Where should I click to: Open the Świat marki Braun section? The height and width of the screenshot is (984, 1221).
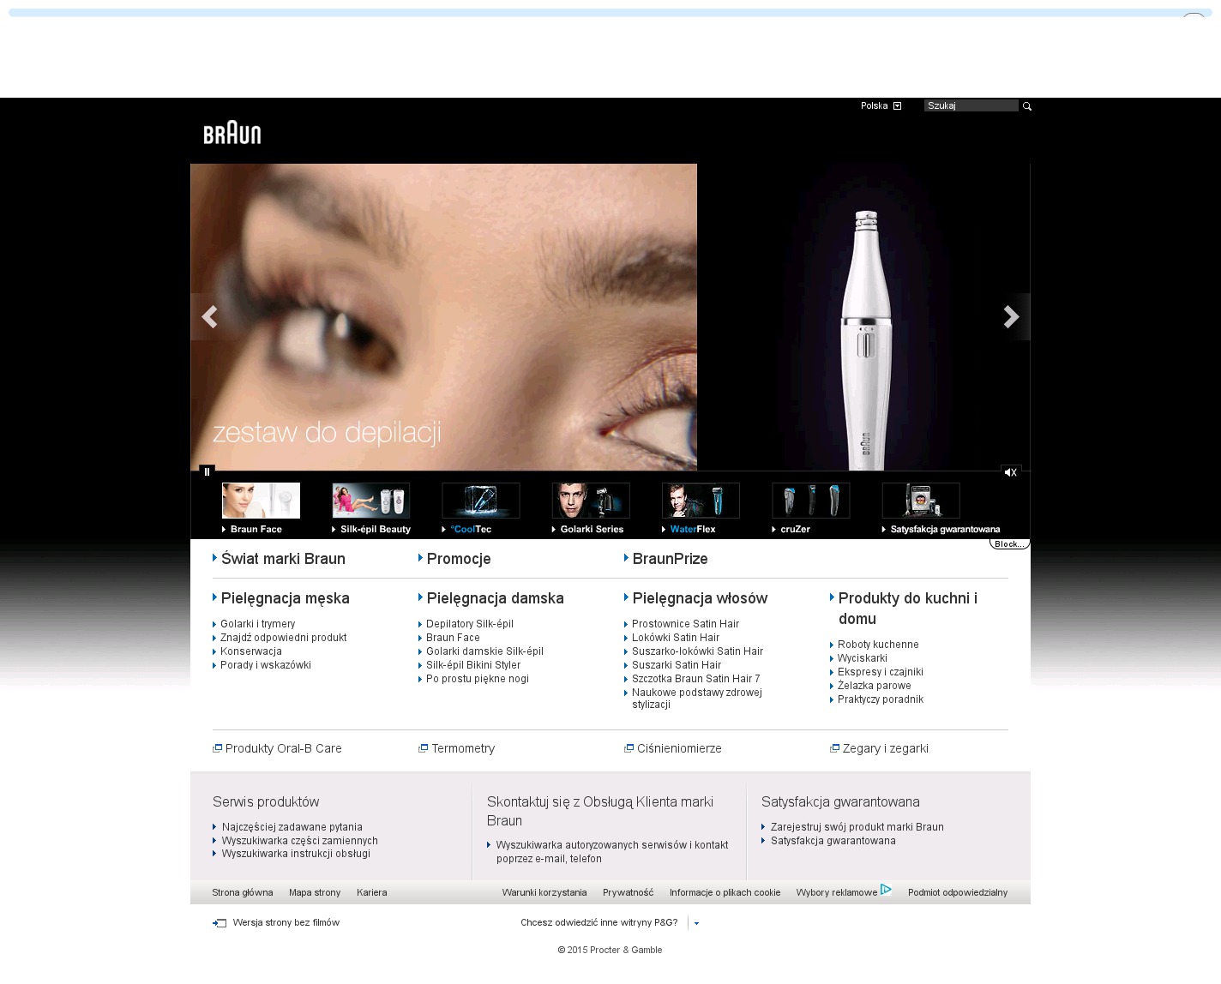(283, 559)
